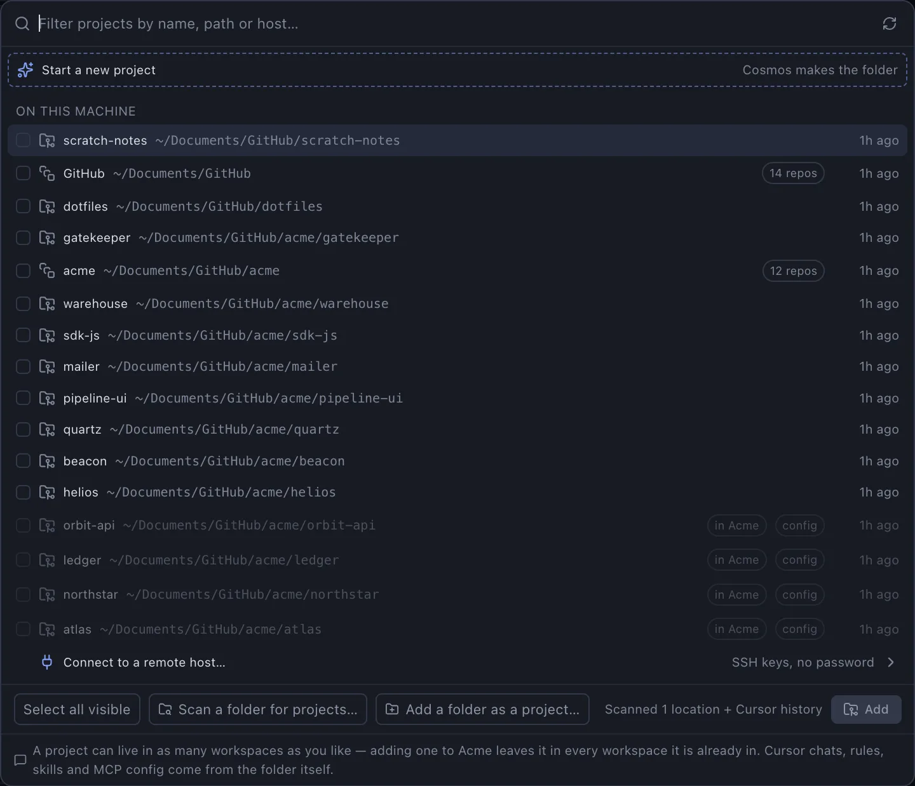Click the multi-repo icon next to acme
Screen dimensions: 915x786
47,270
